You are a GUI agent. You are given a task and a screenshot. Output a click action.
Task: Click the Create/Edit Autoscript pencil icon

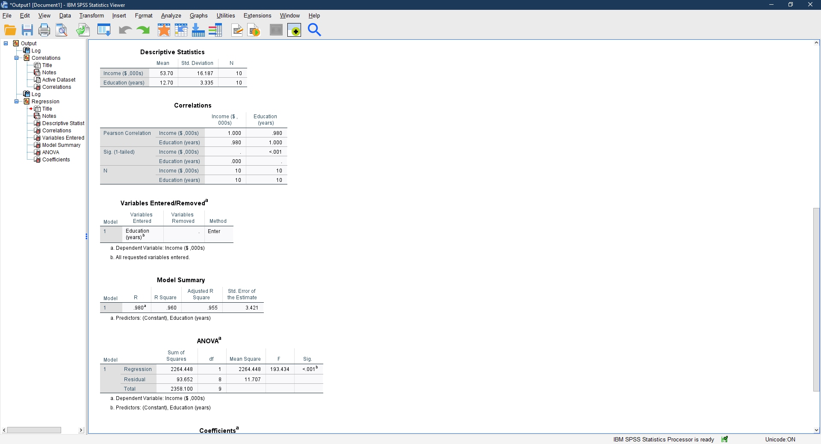click(x=237, y=30)
